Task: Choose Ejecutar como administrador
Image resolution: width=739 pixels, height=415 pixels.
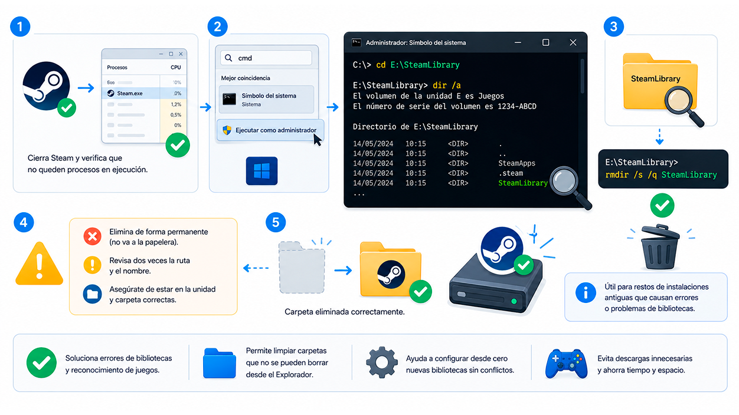Action: point(270,130)
